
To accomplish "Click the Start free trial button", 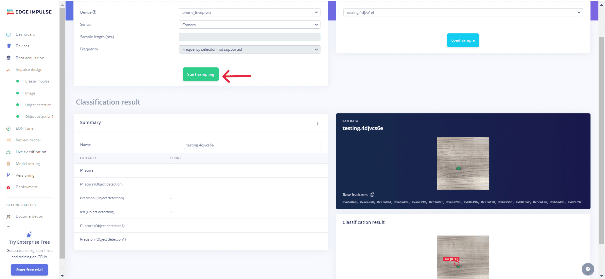I will (x=29, y=270).
